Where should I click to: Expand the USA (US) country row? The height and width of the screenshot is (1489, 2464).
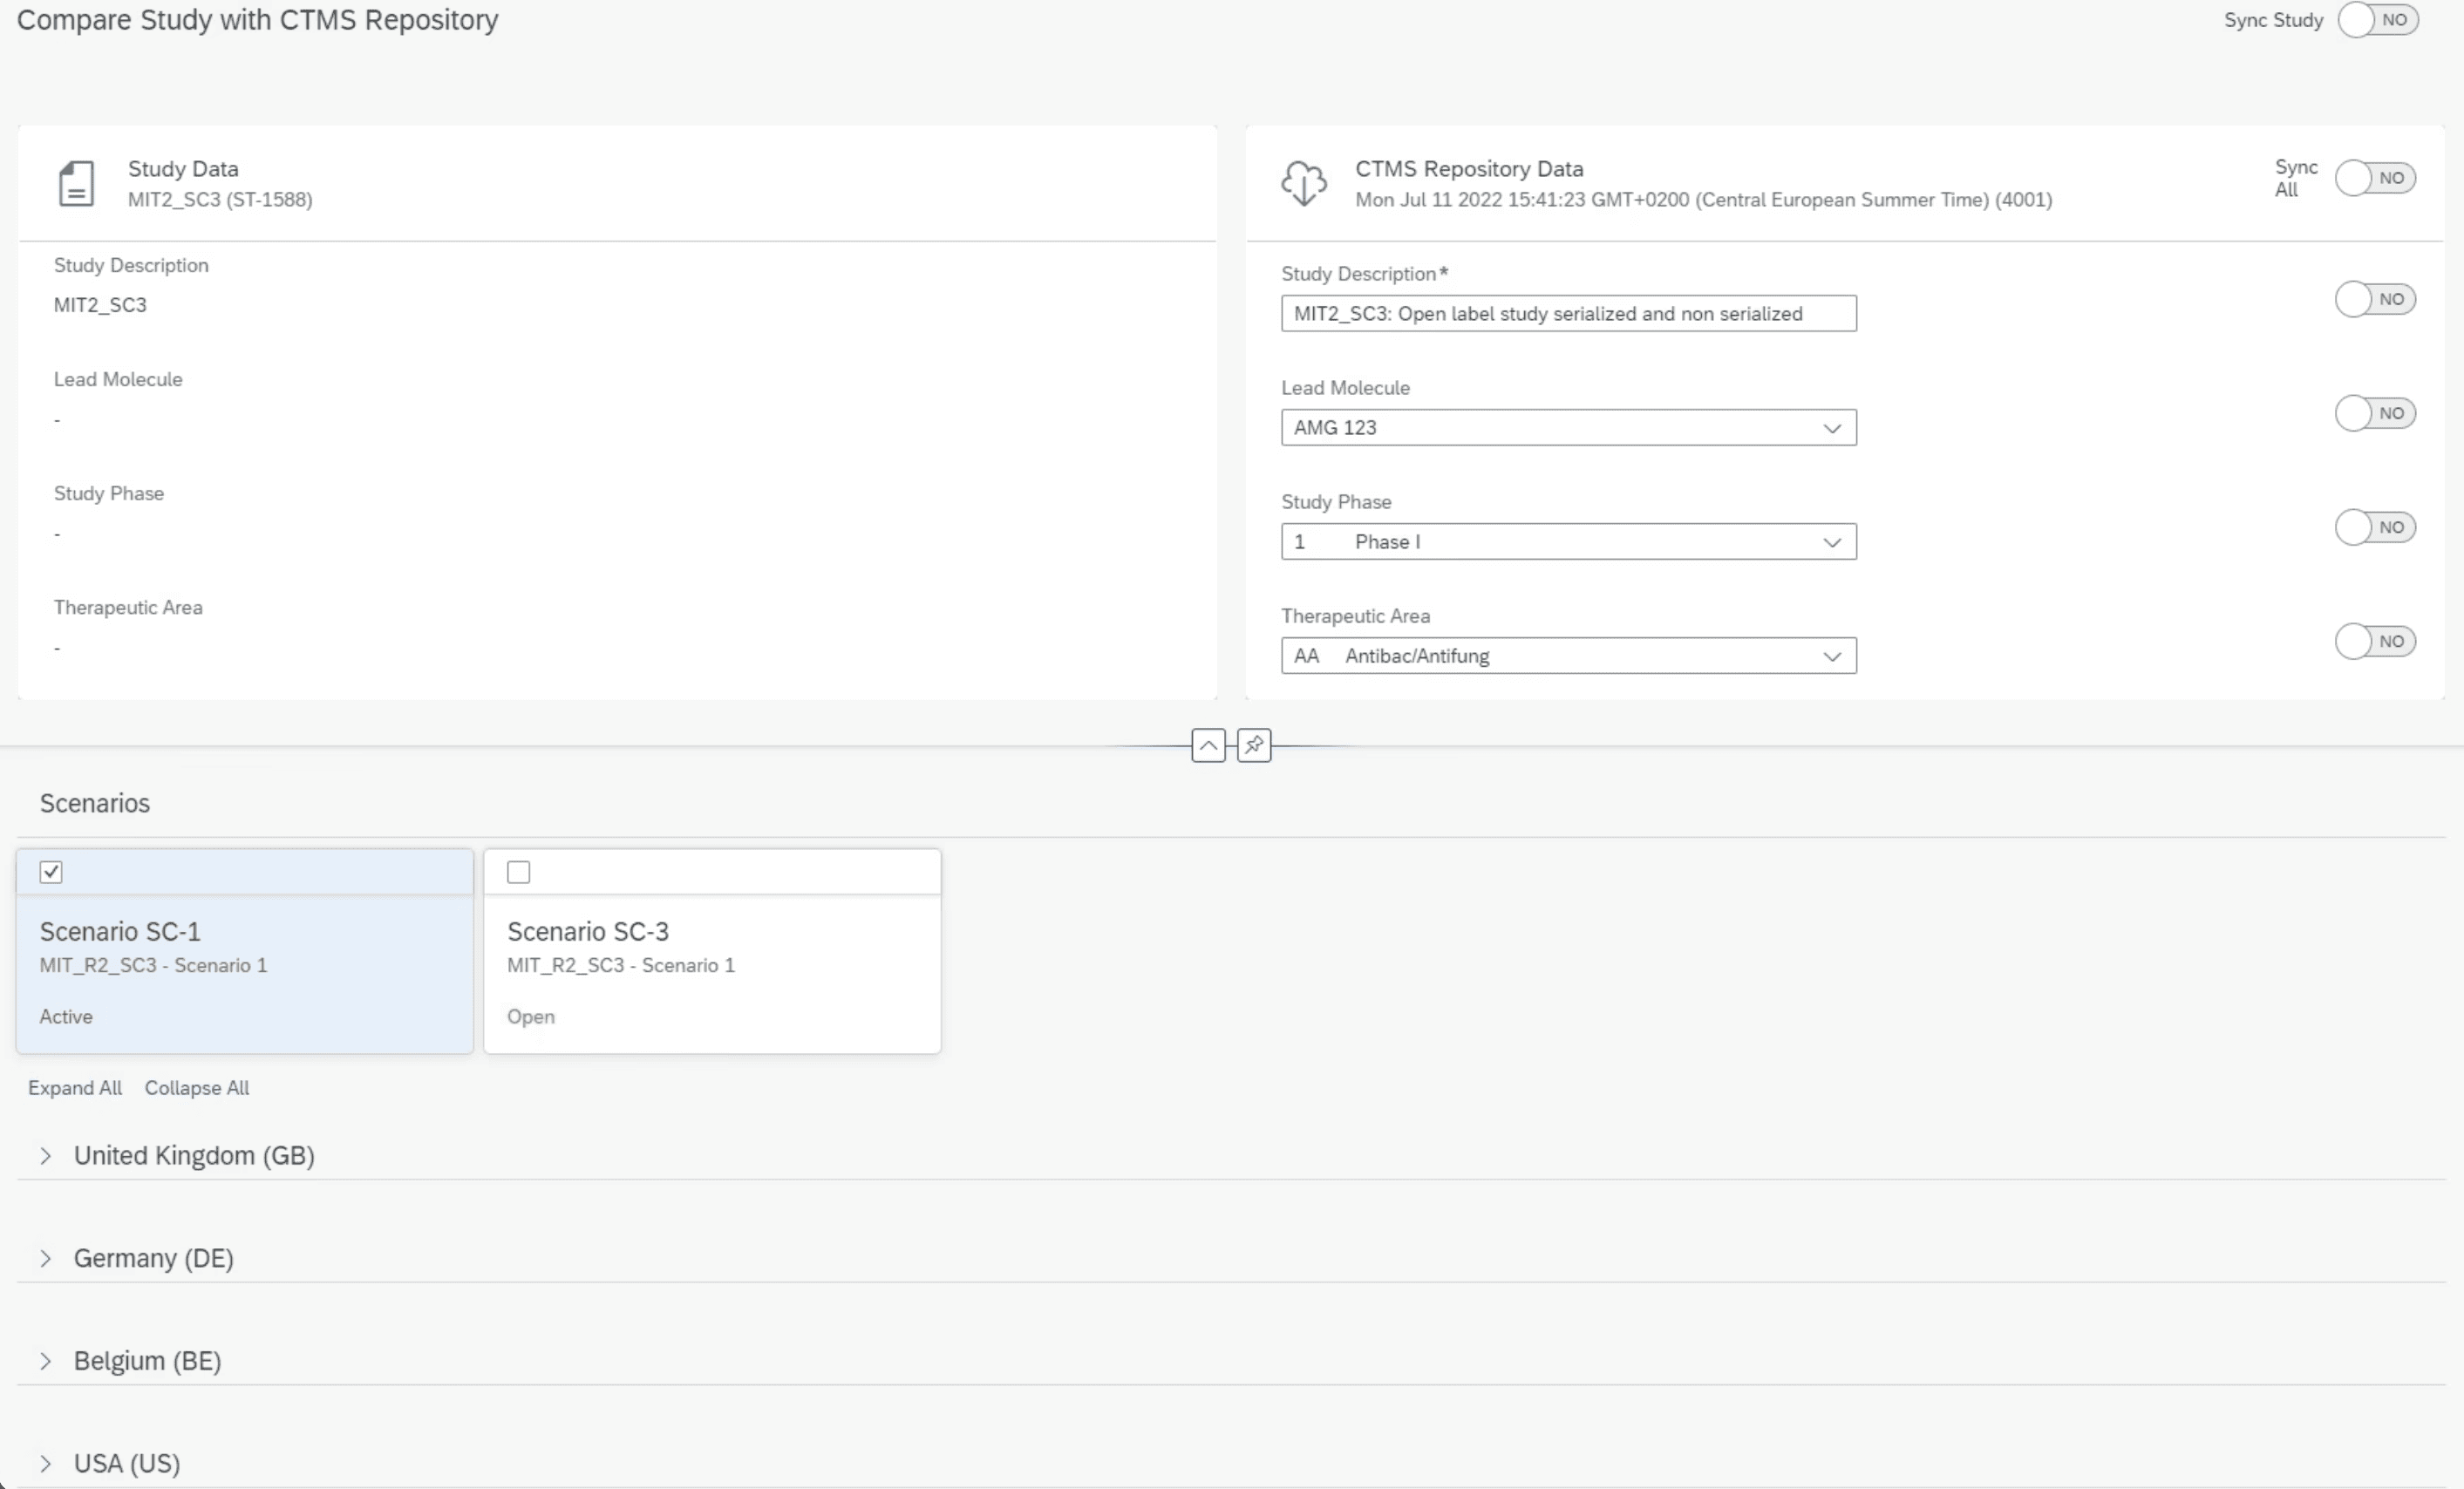pos(46,1464)
